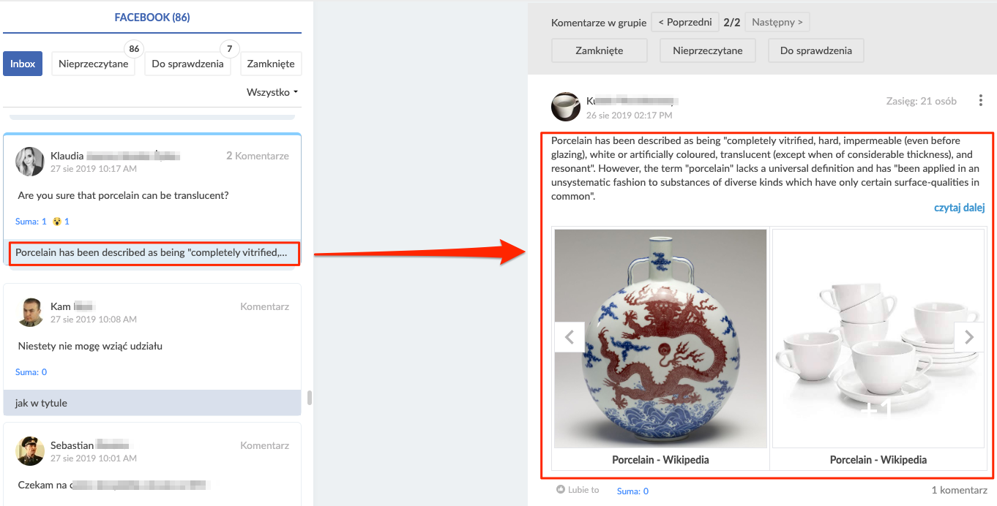Switch to the Inbox tab
This screenshot has width=997, height=506.
coord(23,64)
